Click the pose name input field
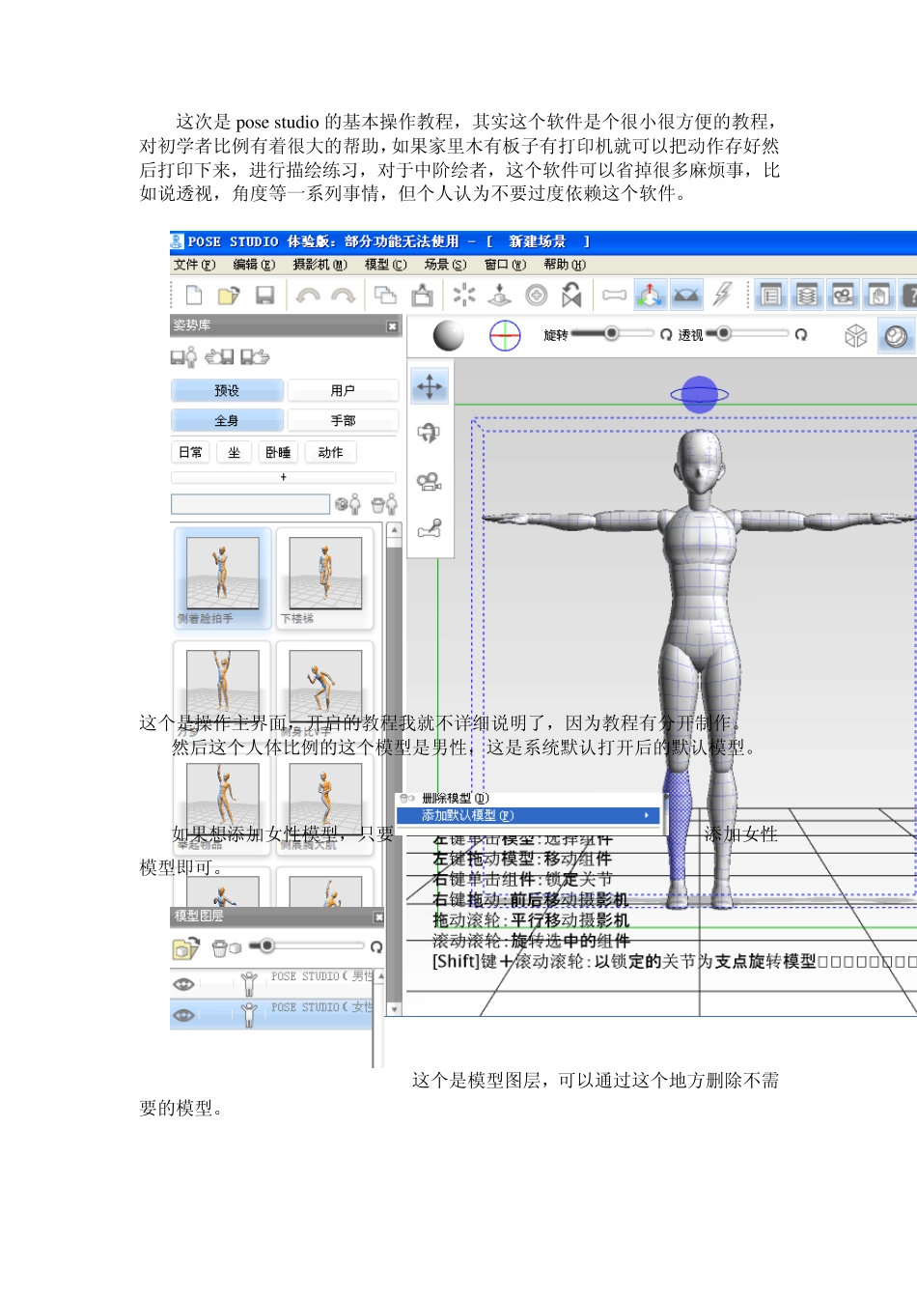Image resolution: width=917 pixels, height=1298 pixels. (x=250, y=504)
